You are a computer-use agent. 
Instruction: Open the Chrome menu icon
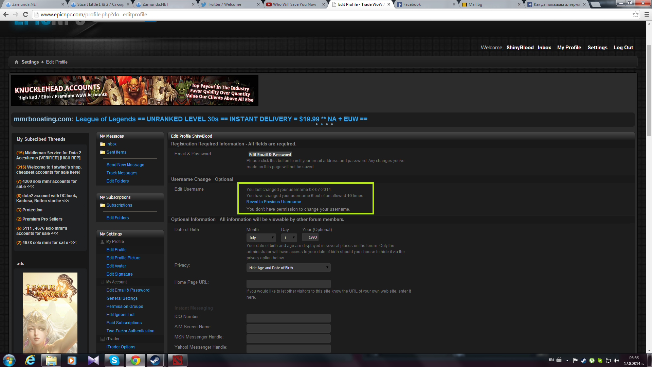(x=646, y=14)
